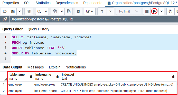Click the connection status plug icon

pyautogui.click(x=5, y=19)
